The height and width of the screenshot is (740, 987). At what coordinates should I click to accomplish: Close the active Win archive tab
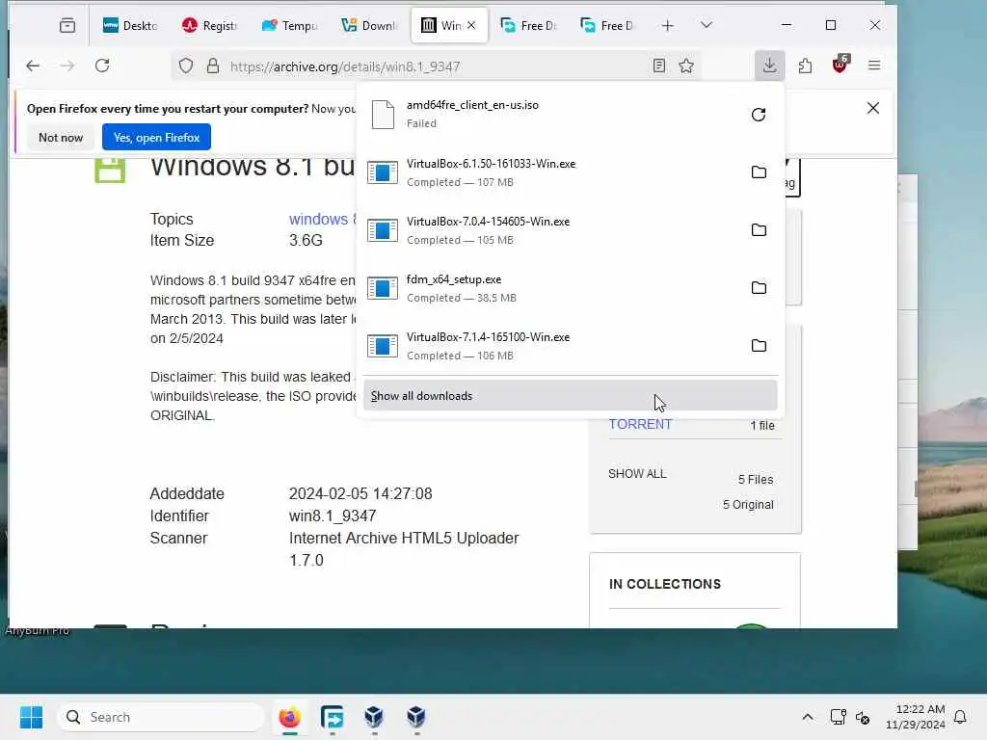471,25
